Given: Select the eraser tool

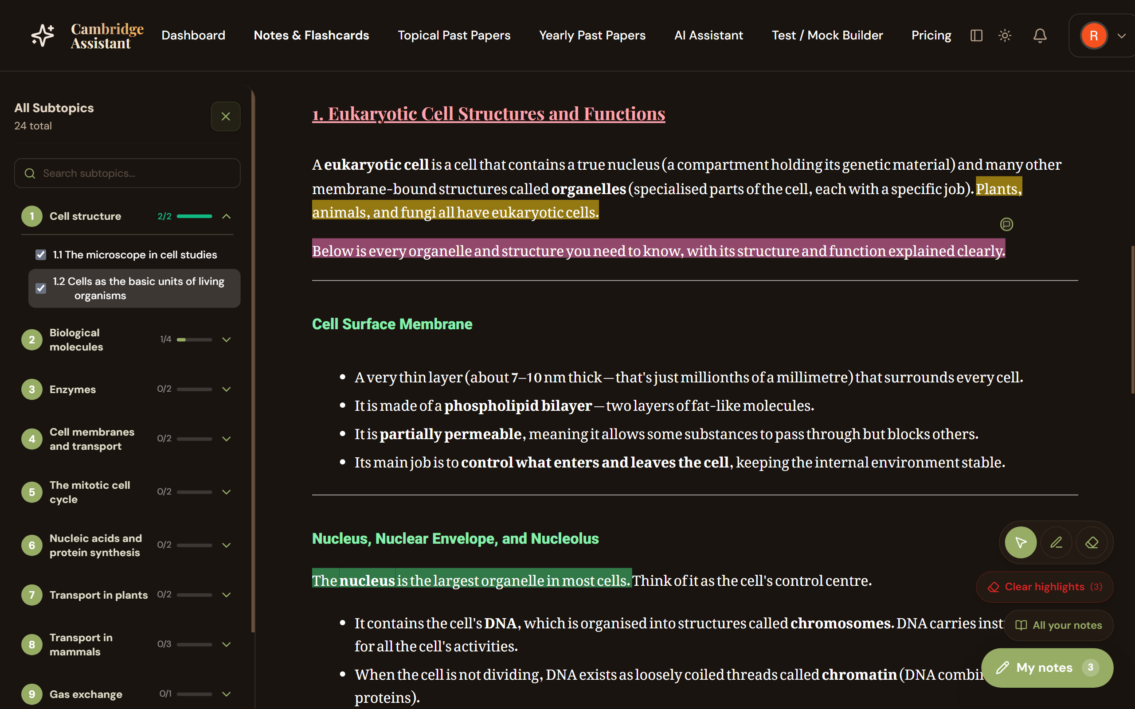Looking at the screenshot, I should 1092,542.
